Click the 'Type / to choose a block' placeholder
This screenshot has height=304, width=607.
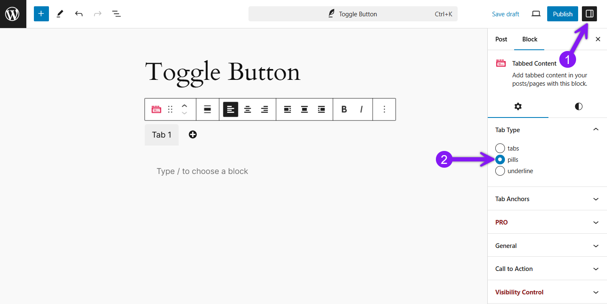pyautogui.click(x=202, y=171)
